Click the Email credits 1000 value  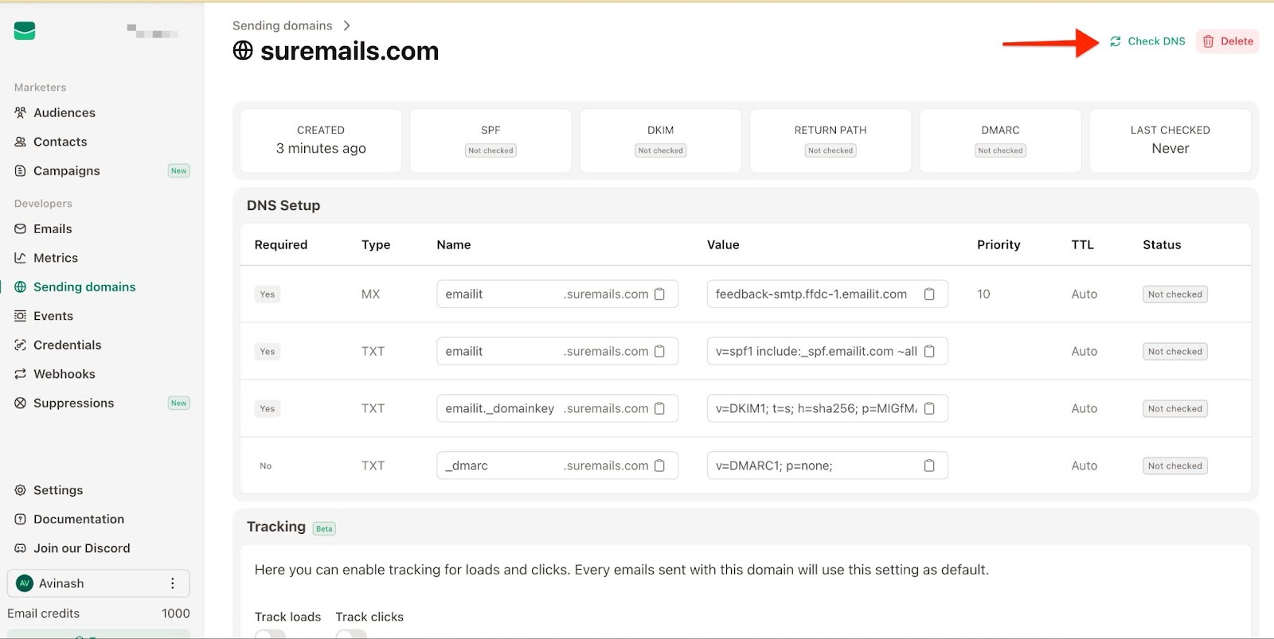point(175,614)
